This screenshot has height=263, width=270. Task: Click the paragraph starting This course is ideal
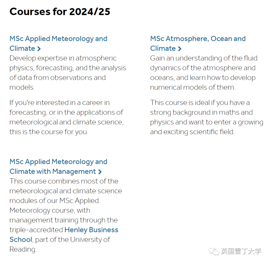tap(206, 117)
